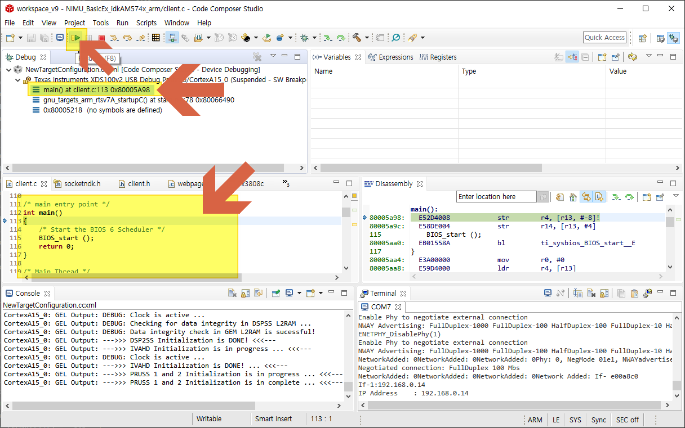Switch to client.h editor tab
The width and height of the screenshot is (685, 428).
click(x=134, y=183)
